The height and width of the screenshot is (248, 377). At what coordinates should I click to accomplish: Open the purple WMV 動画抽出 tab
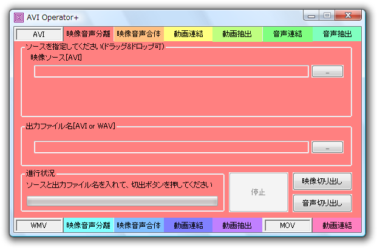coord(237,225)
